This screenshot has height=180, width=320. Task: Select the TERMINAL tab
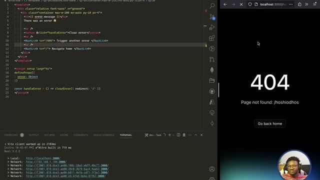pyautogui.click(x=125, y=135)
